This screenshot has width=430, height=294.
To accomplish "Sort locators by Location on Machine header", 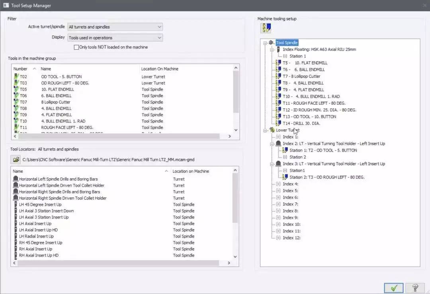I will pos(191,171).
